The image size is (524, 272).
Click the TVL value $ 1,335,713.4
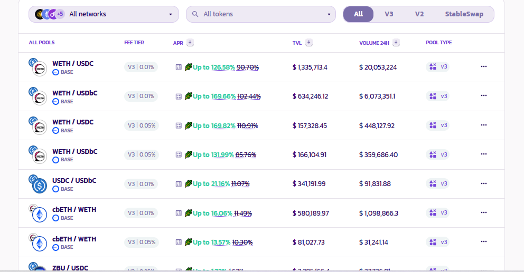[x=310, y=67]
